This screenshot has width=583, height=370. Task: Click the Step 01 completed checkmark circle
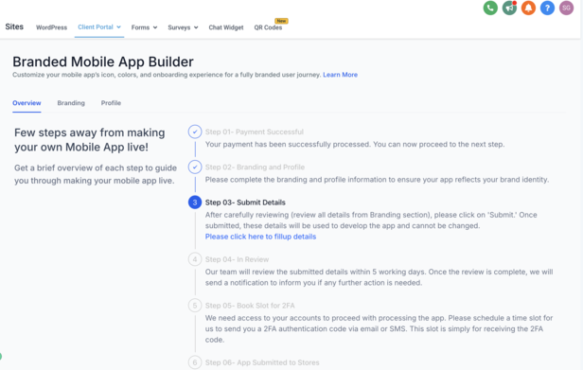point(195,132)
